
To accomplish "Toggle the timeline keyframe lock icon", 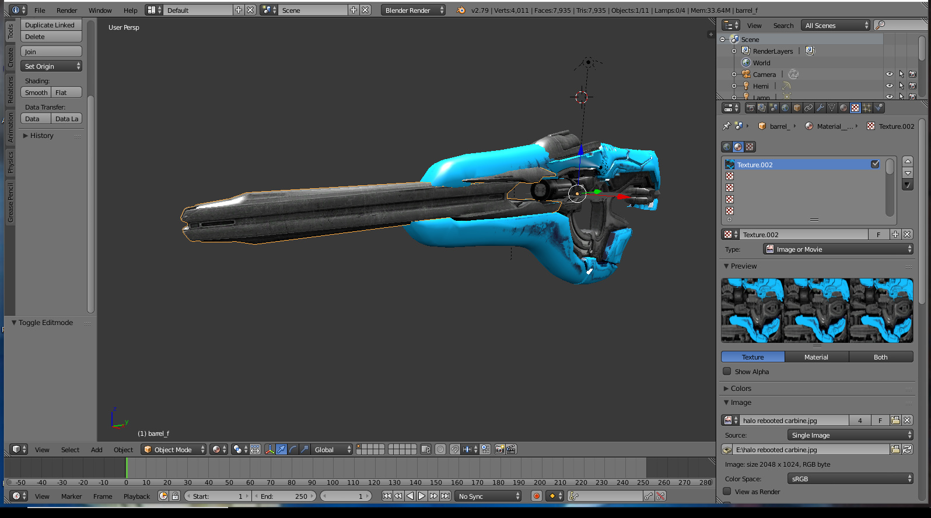I will pos(175,496).
